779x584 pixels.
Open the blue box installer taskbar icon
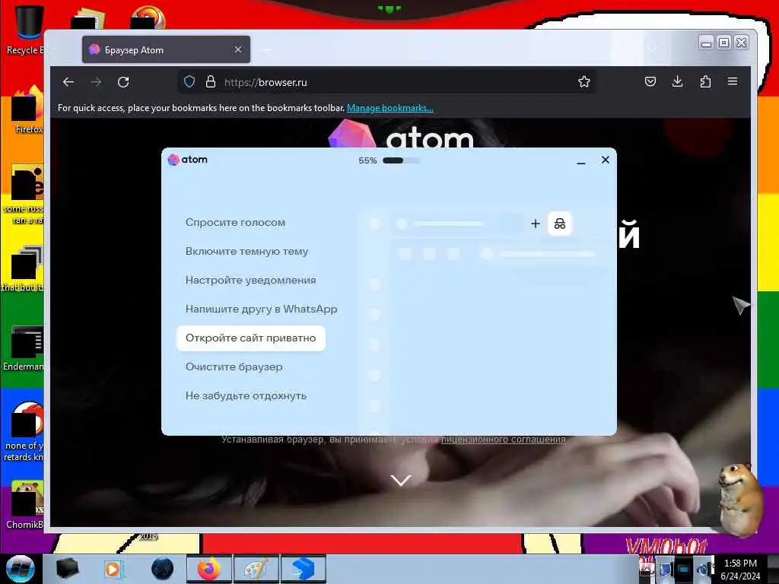pos(303,569)
